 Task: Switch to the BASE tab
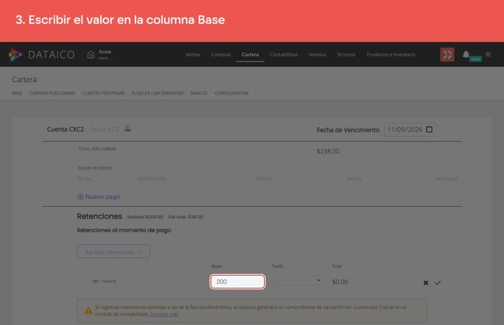(x=17, y=93)
